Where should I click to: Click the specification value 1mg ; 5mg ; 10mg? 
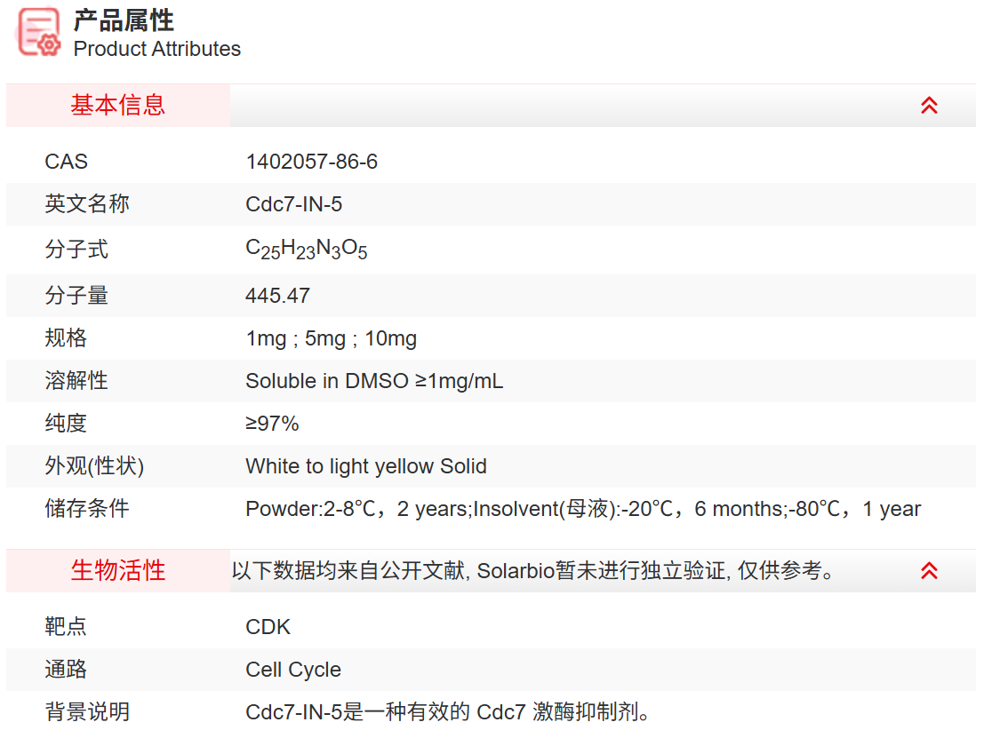(331, 338)
